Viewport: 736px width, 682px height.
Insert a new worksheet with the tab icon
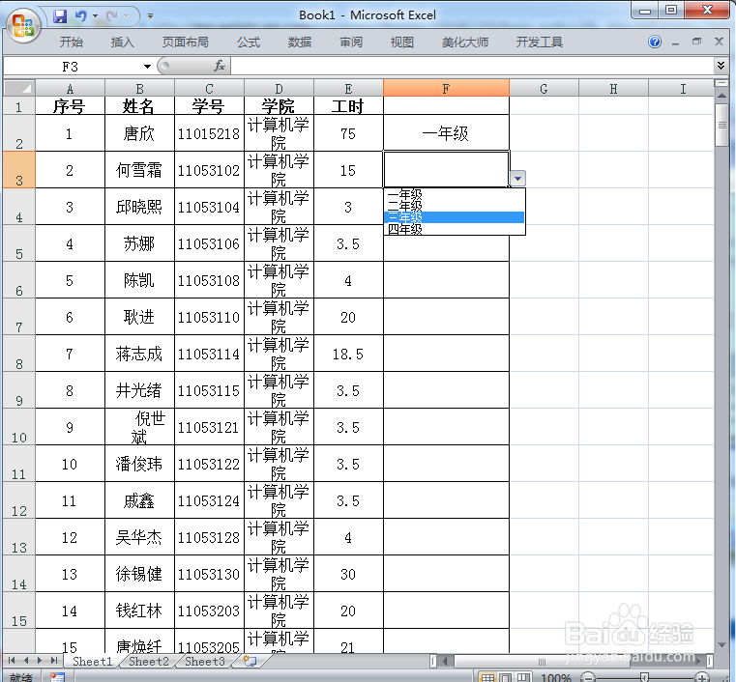pyautogui.click(x=250, y=661)
